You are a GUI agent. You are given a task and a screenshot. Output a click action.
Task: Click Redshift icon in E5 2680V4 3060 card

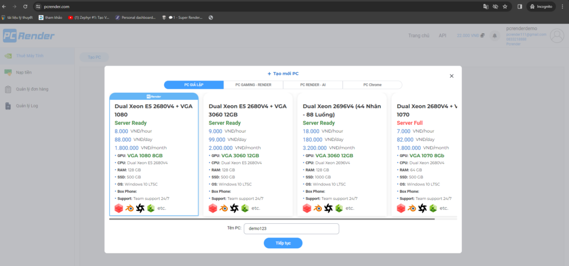tap(213, 208)
